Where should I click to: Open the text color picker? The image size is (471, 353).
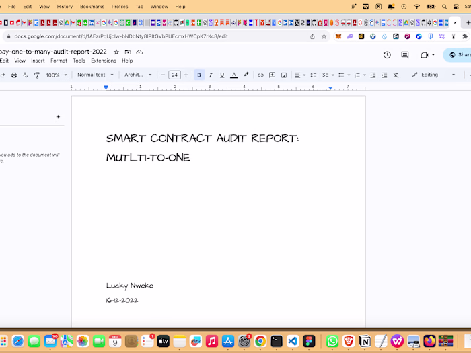(234, 75)
